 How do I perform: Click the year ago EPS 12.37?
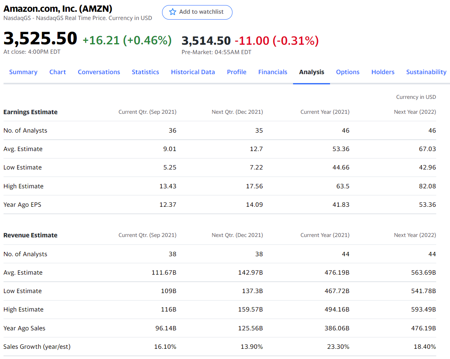pos(168,205)
